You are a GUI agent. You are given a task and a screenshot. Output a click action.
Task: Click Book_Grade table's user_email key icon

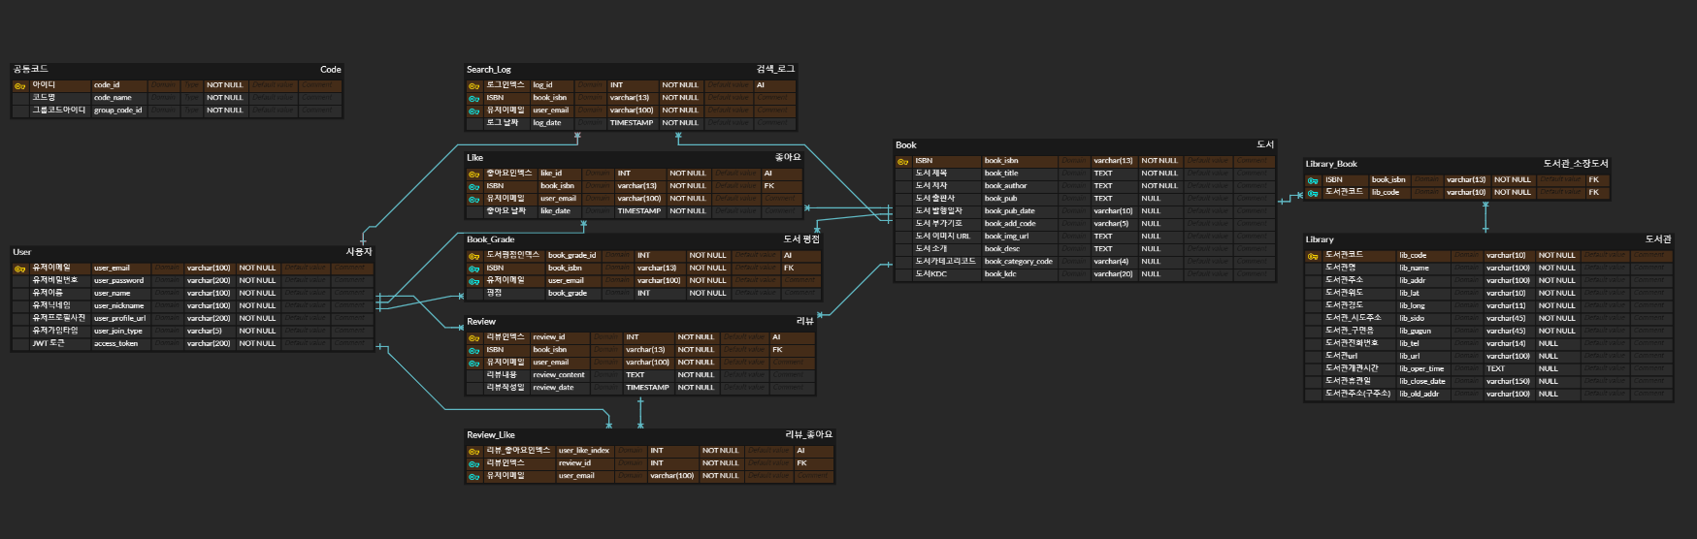(x=474, y=281)
